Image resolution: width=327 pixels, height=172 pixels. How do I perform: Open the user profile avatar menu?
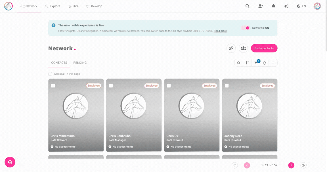(x=317, y=6)
